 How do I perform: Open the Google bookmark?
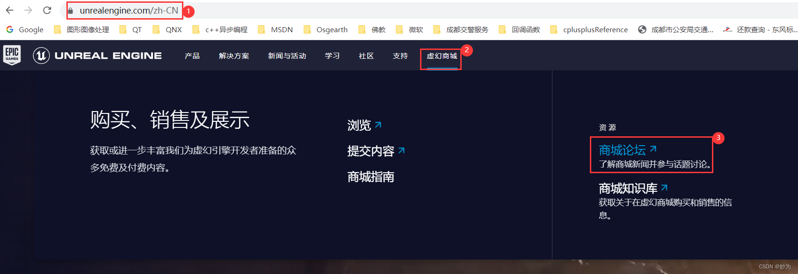click(25, 29)
